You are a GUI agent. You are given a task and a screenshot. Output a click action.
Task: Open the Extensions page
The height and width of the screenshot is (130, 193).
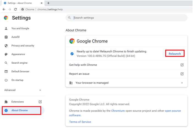(18, 102)
